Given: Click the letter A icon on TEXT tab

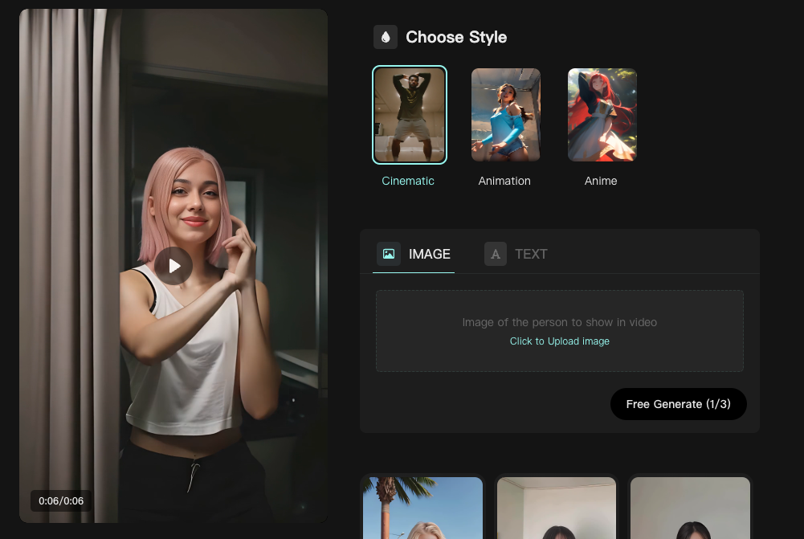Looking at the screenshot, I should point(496,254).
